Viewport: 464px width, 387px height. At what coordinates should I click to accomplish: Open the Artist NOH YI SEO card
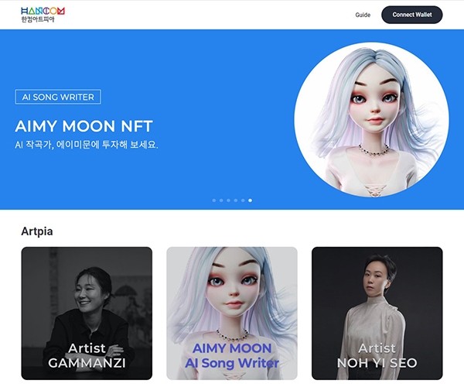click(x=377, y=313)
